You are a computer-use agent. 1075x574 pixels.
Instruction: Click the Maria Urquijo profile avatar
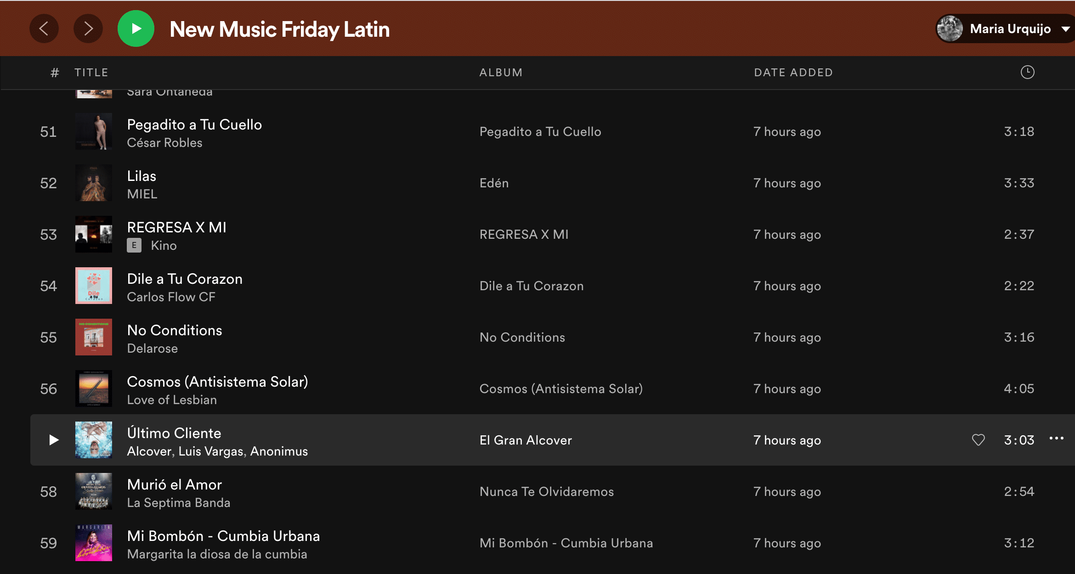pyautogui.click(x=950, y=28)
